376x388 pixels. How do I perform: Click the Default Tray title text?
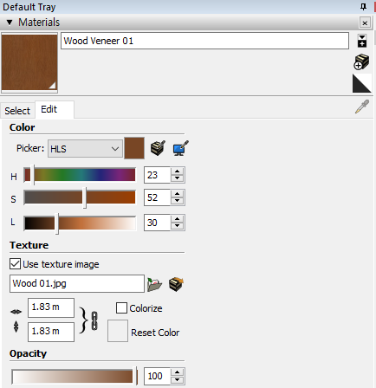click(x=29, y=7)
